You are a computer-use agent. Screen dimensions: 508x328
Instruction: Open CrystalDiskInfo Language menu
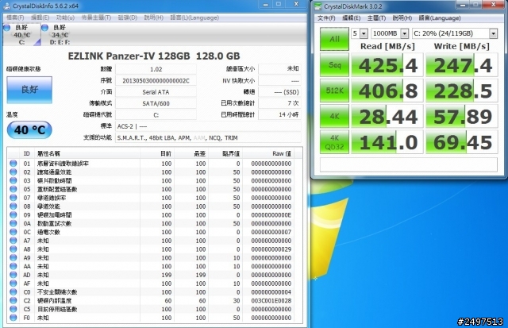pos(194,17)
